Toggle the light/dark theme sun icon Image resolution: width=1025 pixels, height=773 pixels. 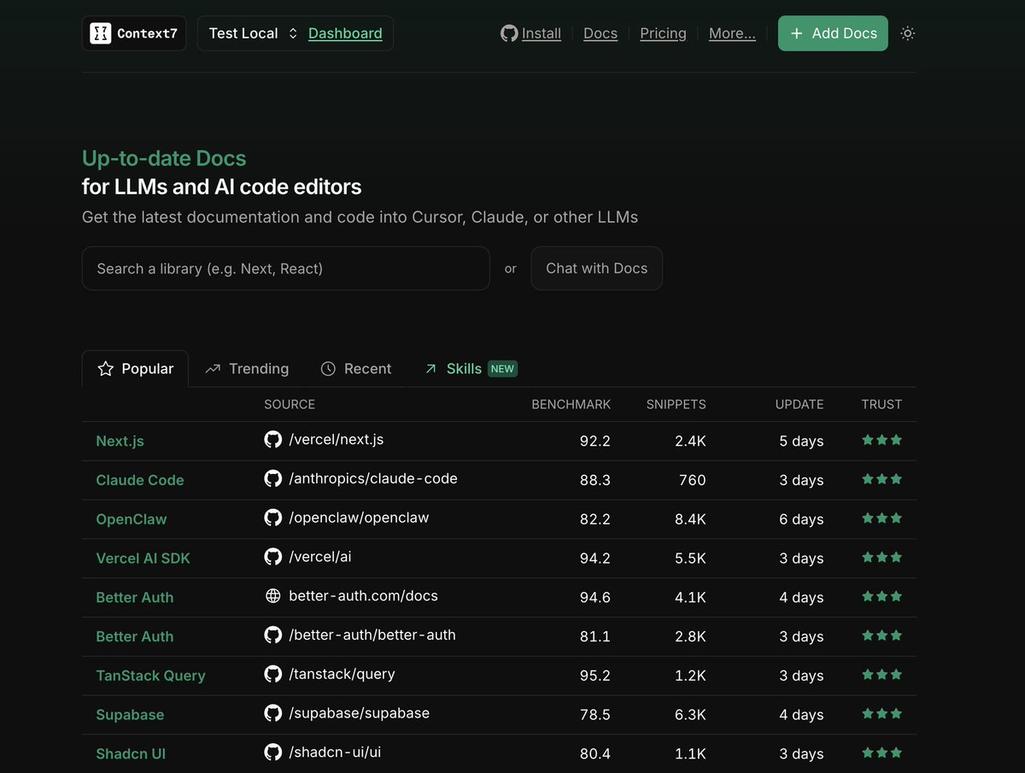click(x=908, y=33)
